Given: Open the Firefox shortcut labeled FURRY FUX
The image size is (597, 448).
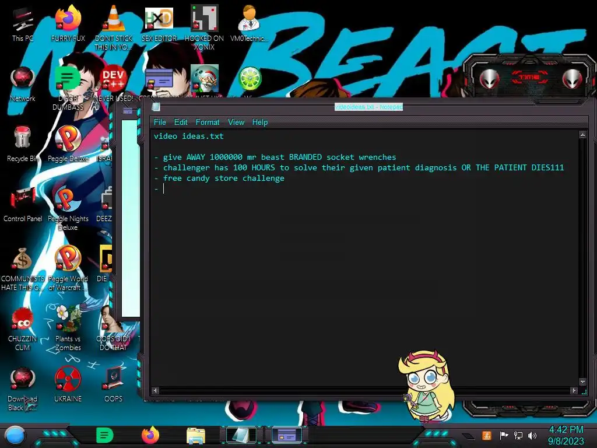Looking at the screenshot, I should coord(68,23).
